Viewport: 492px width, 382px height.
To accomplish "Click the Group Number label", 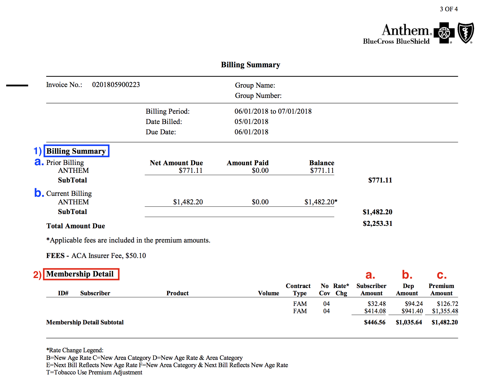I will pos(258,96).
